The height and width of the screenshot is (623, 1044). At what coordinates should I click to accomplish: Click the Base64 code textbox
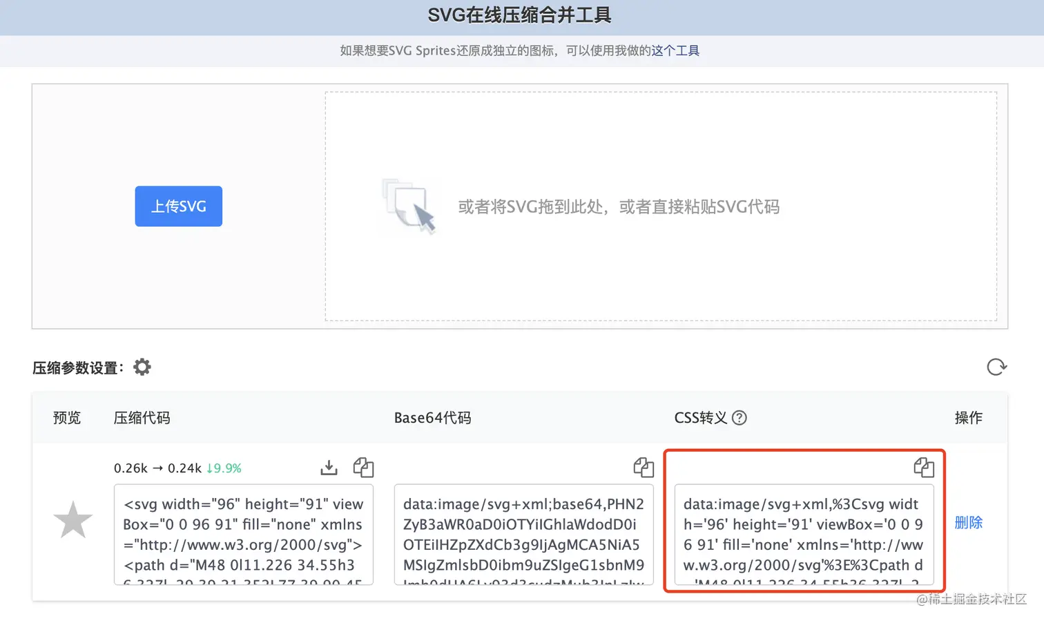pyautogui.click(x=524, y=535)
